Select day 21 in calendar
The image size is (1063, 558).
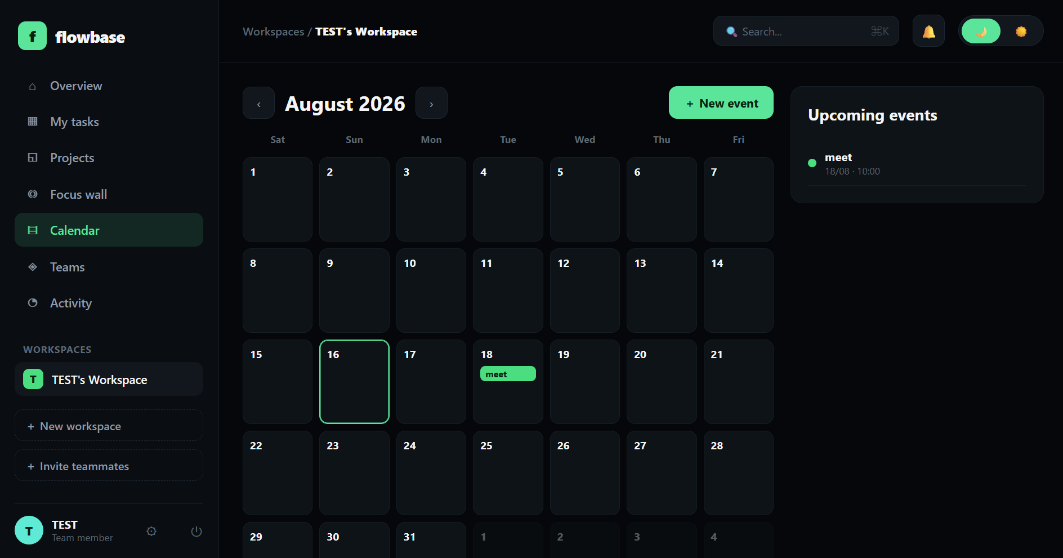739,382
